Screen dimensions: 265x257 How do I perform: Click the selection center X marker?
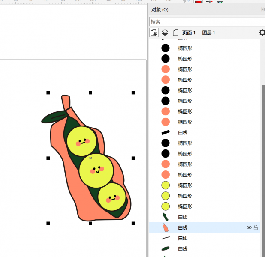click(90, 158)
